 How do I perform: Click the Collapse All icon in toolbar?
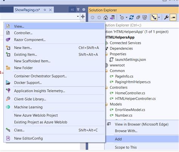[x=138, y=17]
